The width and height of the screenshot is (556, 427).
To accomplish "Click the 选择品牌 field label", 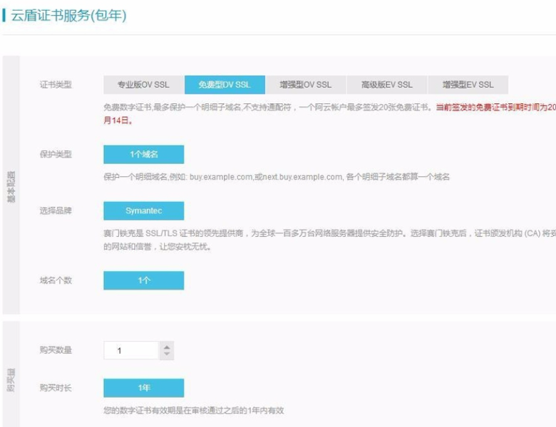I will click(56, 211).
